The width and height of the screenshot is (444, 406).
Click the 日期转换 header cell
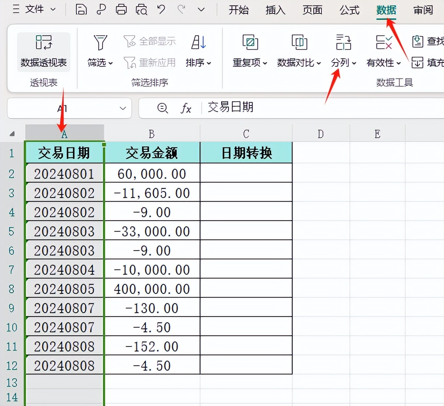(x=246, y=153)
